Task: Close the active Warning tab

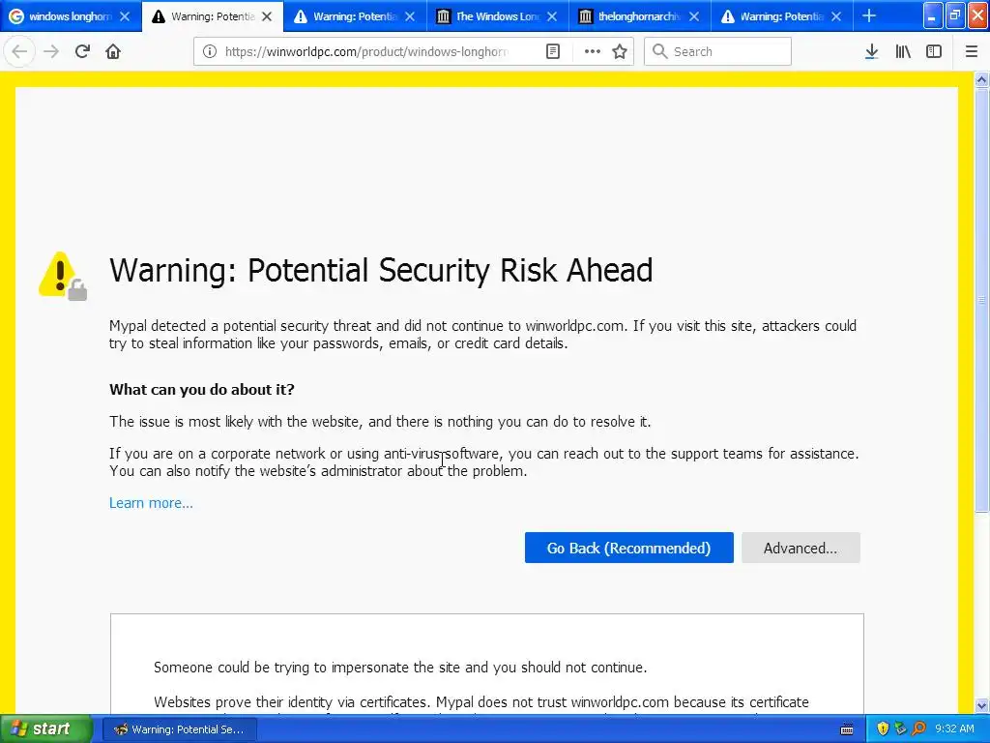Action: tap(267, 16)
